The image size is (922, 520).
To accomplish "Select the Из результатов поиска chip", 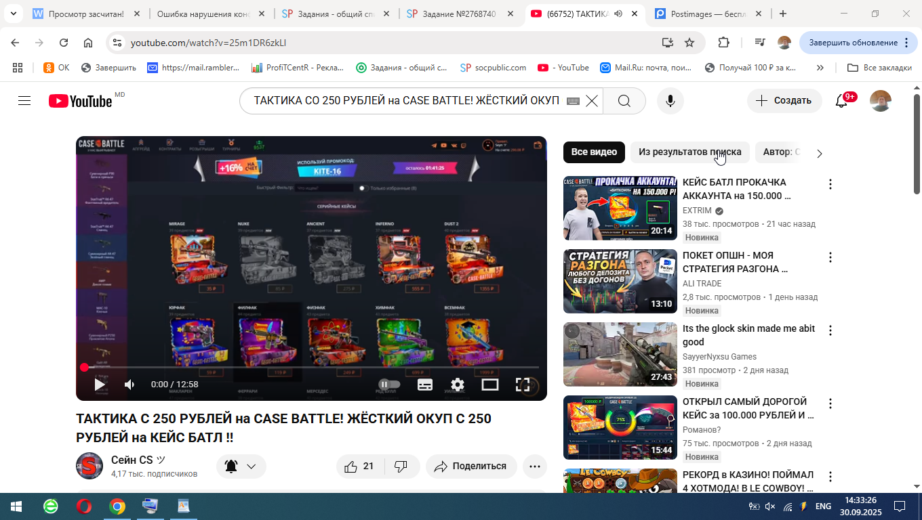I will pyautogui.click(x=690, y=152).
